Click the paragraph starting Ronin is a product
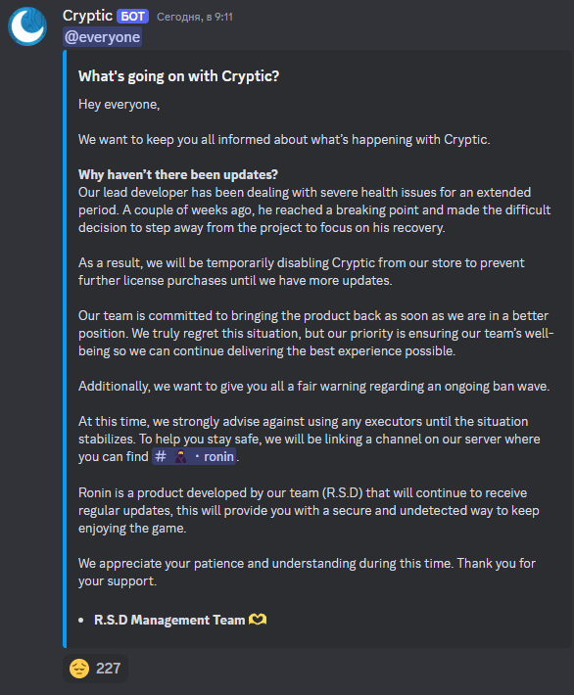This screenshot has width=574, height=695. [309, 511]
